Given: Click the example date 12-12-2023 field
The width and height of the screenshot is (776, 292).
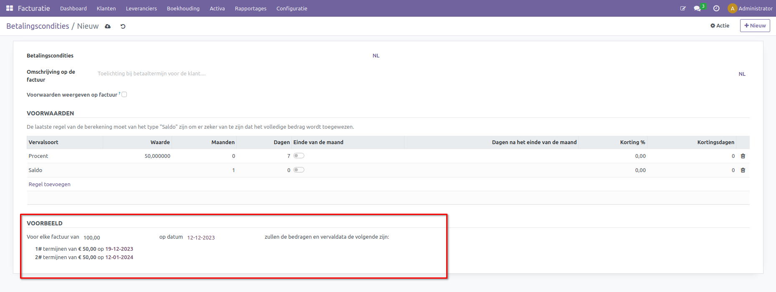Looking at the screenshot, I should pos(201,237).
